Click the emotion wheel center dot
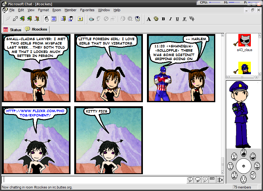The height and width of the screenshot is (191, 263). click(x=244, y=166)
